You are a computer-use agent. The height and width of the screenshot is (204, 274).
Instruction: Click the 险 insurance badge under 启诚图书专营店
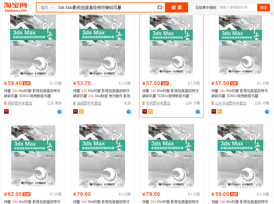(x=81, y=112)
